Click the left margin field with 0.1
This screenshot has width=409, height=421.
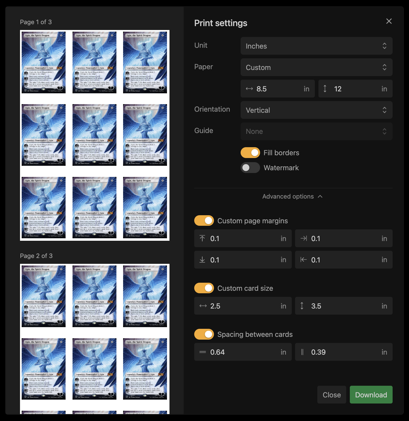(344, 260)
